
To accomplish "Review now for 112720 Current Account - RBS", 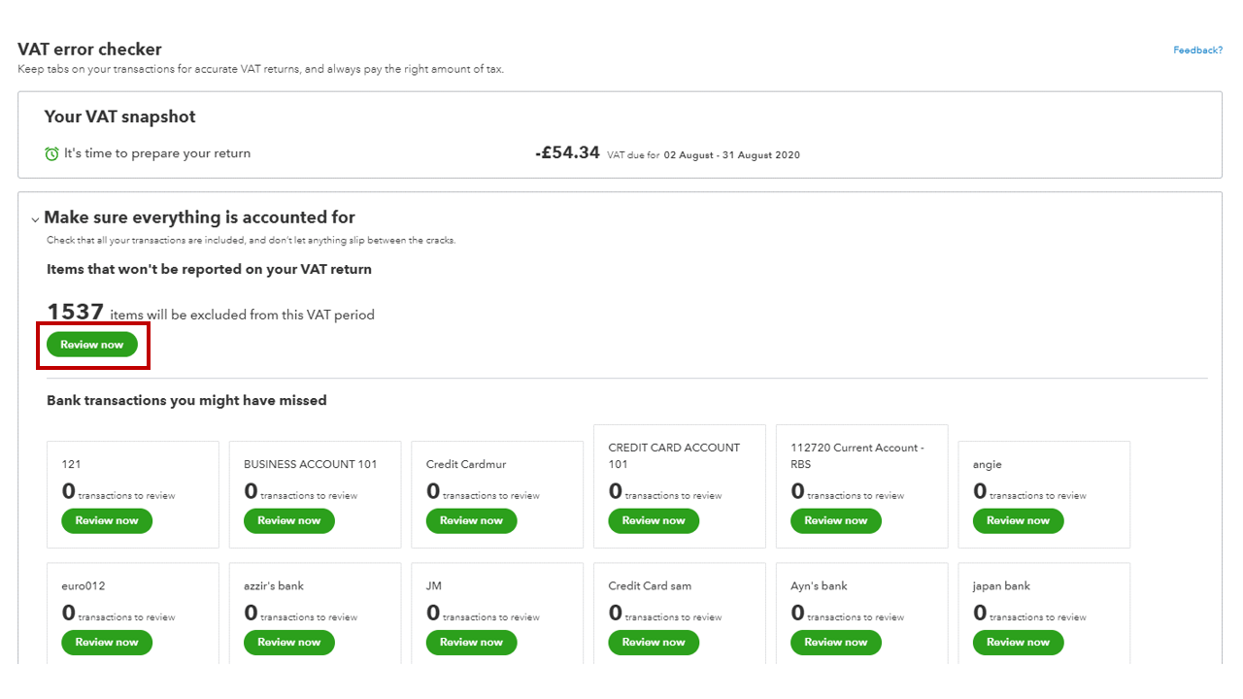I will pyautogui.click(x=836, y=520).
